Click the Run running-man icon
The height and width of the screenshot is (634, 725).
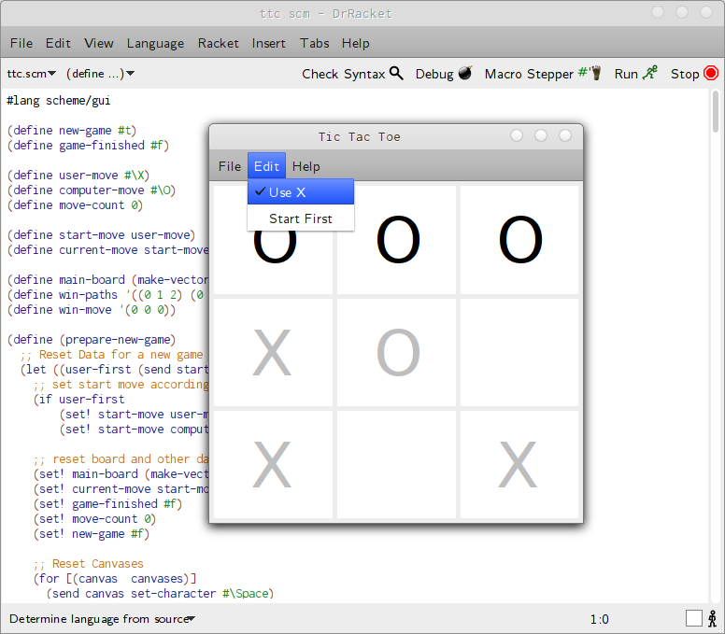point(649,73)
